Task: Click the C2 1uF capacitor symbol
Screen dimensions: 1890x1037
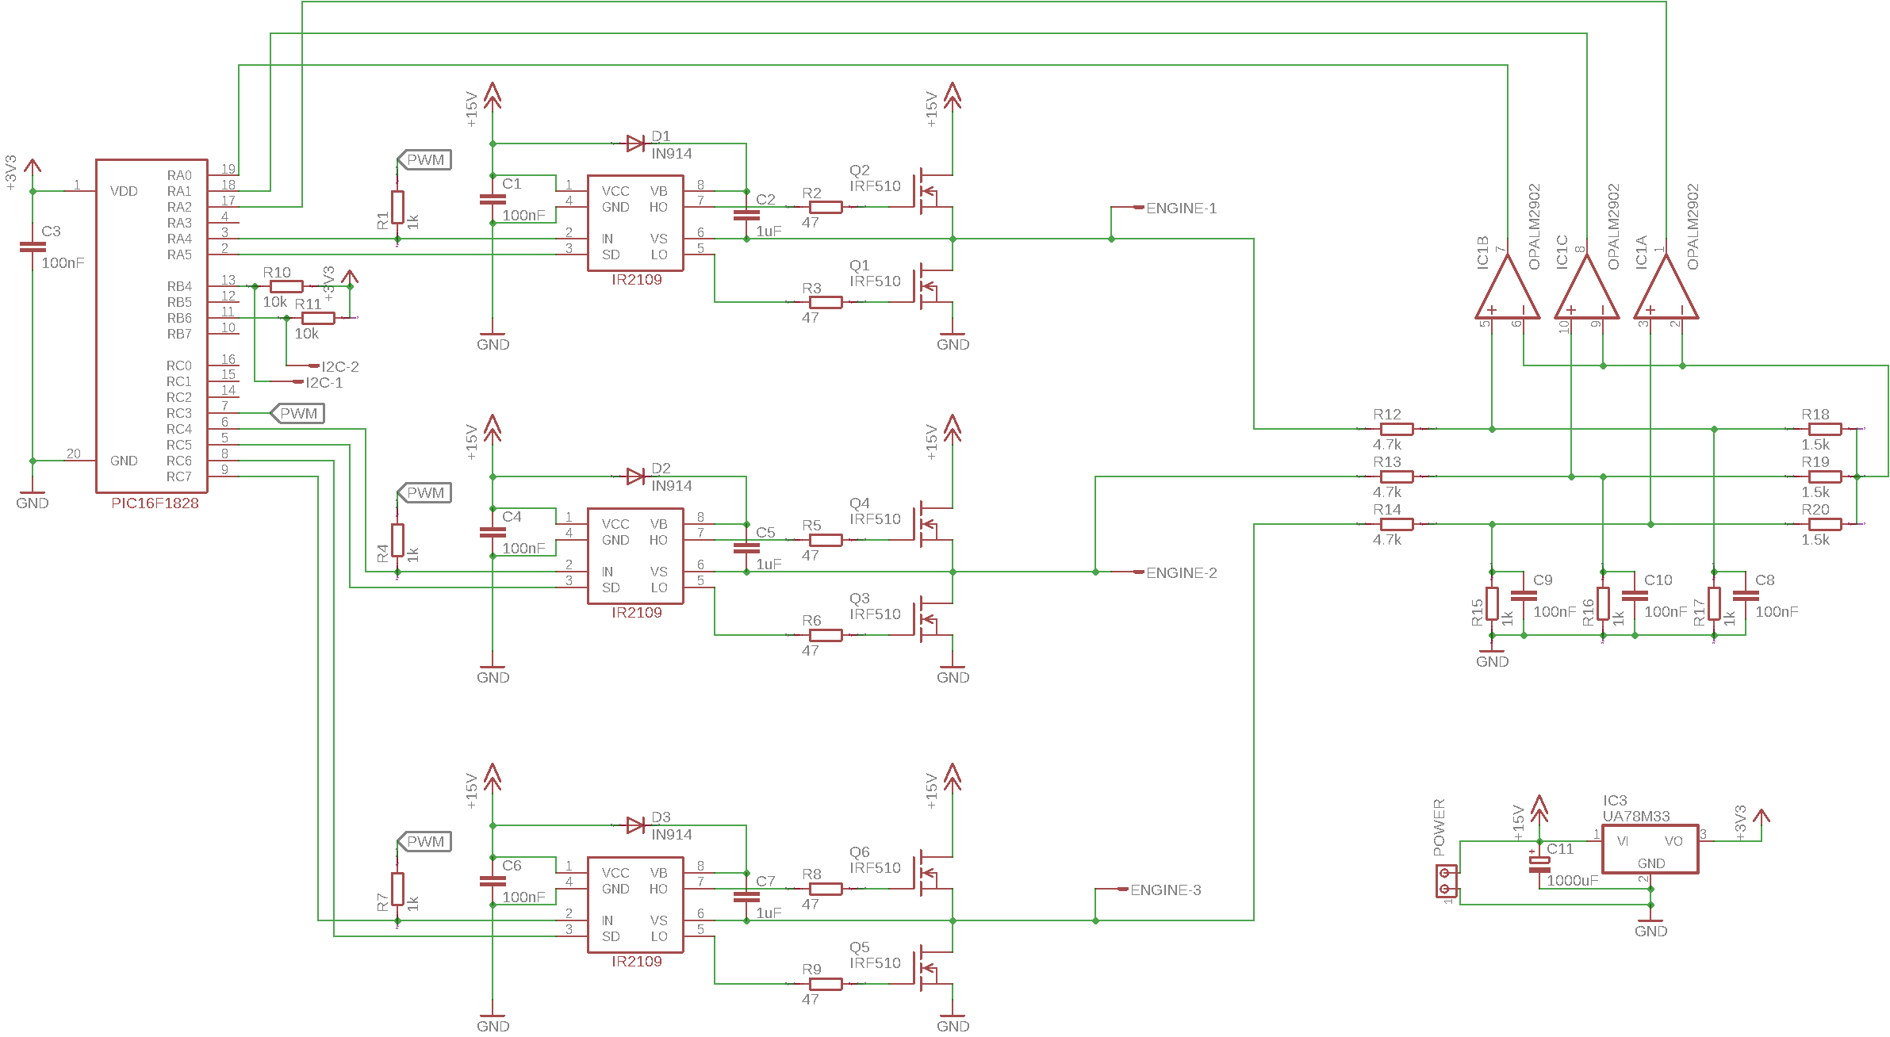Action: pos(746,215)
